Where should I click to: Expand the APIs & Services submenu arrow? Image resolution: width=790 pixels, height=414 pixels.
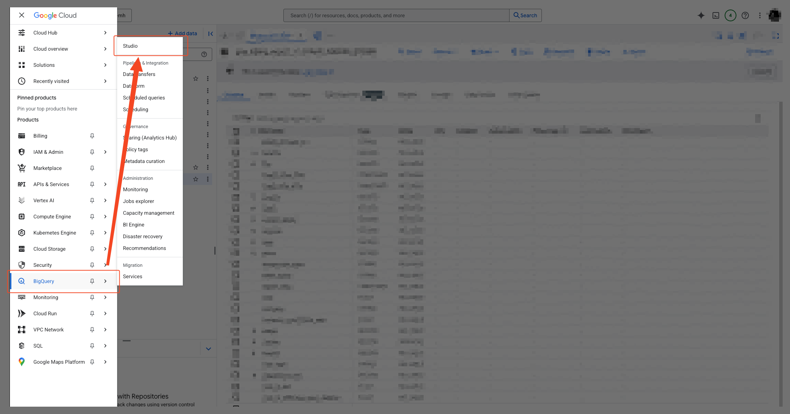[105, 184]
